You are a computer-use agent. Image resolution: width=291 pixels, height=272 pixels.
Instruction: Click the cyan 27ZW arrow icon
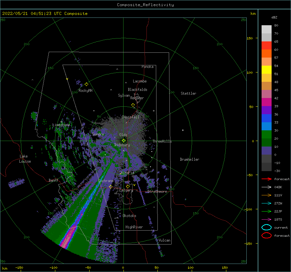click(266, 203)
